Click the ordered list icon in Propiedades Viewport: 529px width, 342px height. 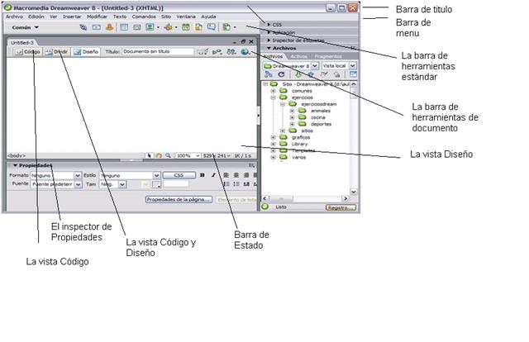pyautogui.click(x=236, y=184)
